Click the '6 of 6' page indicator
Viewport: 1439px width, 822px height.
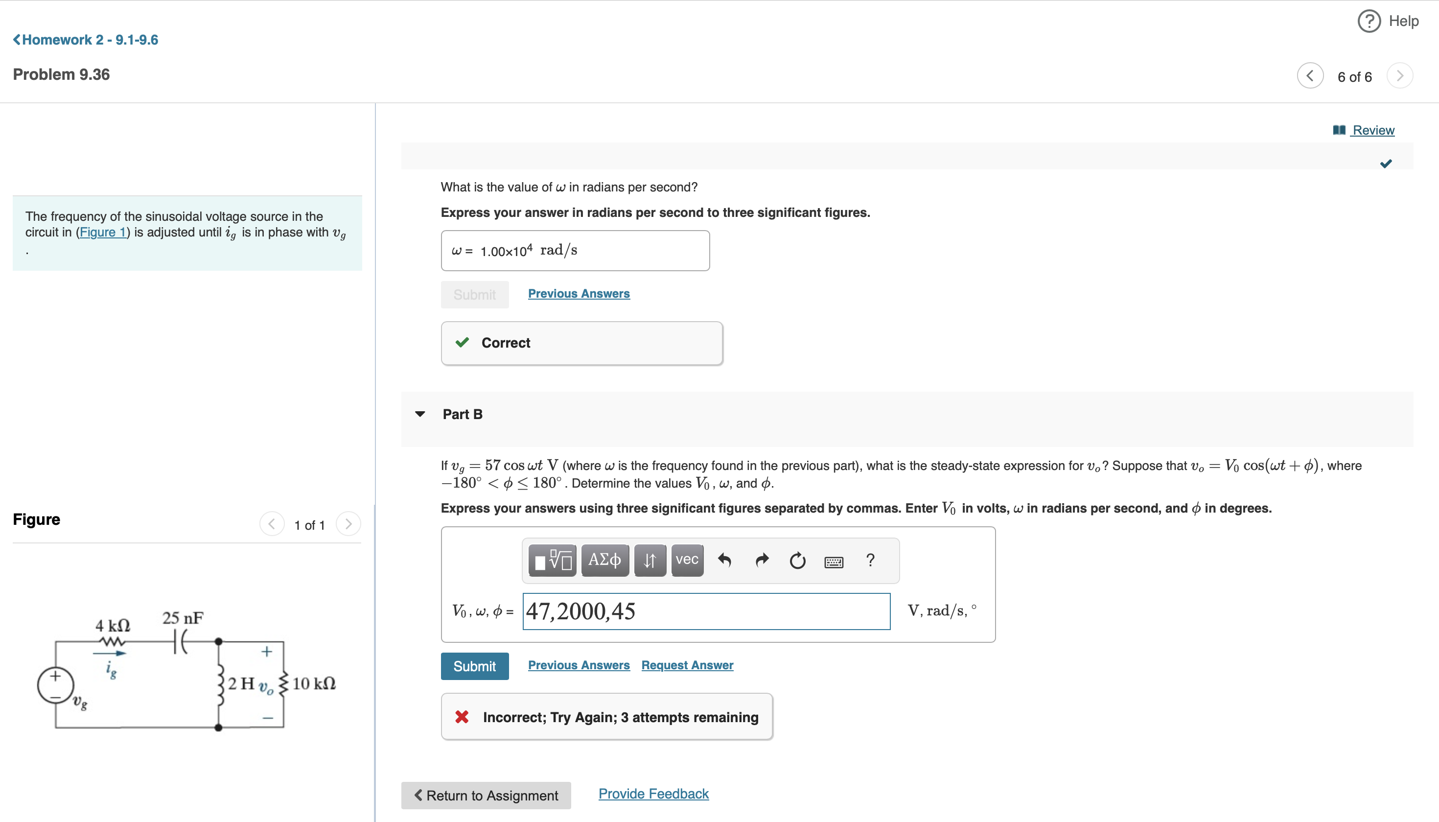point(1354,77)
